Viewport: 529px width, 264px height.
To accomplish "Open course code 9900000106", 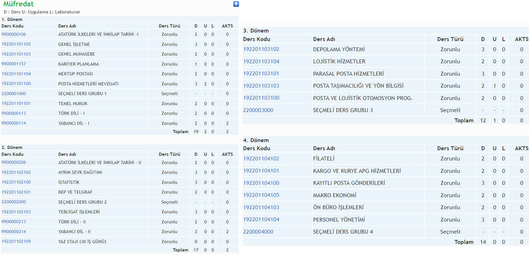I will coord(14,34).
